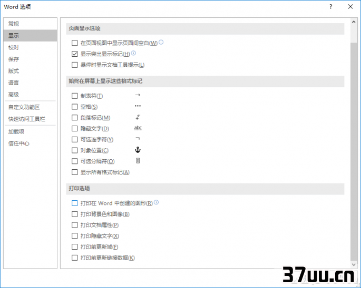Open the 校对 category
The image size is (361, 288).
pos(30,47)
